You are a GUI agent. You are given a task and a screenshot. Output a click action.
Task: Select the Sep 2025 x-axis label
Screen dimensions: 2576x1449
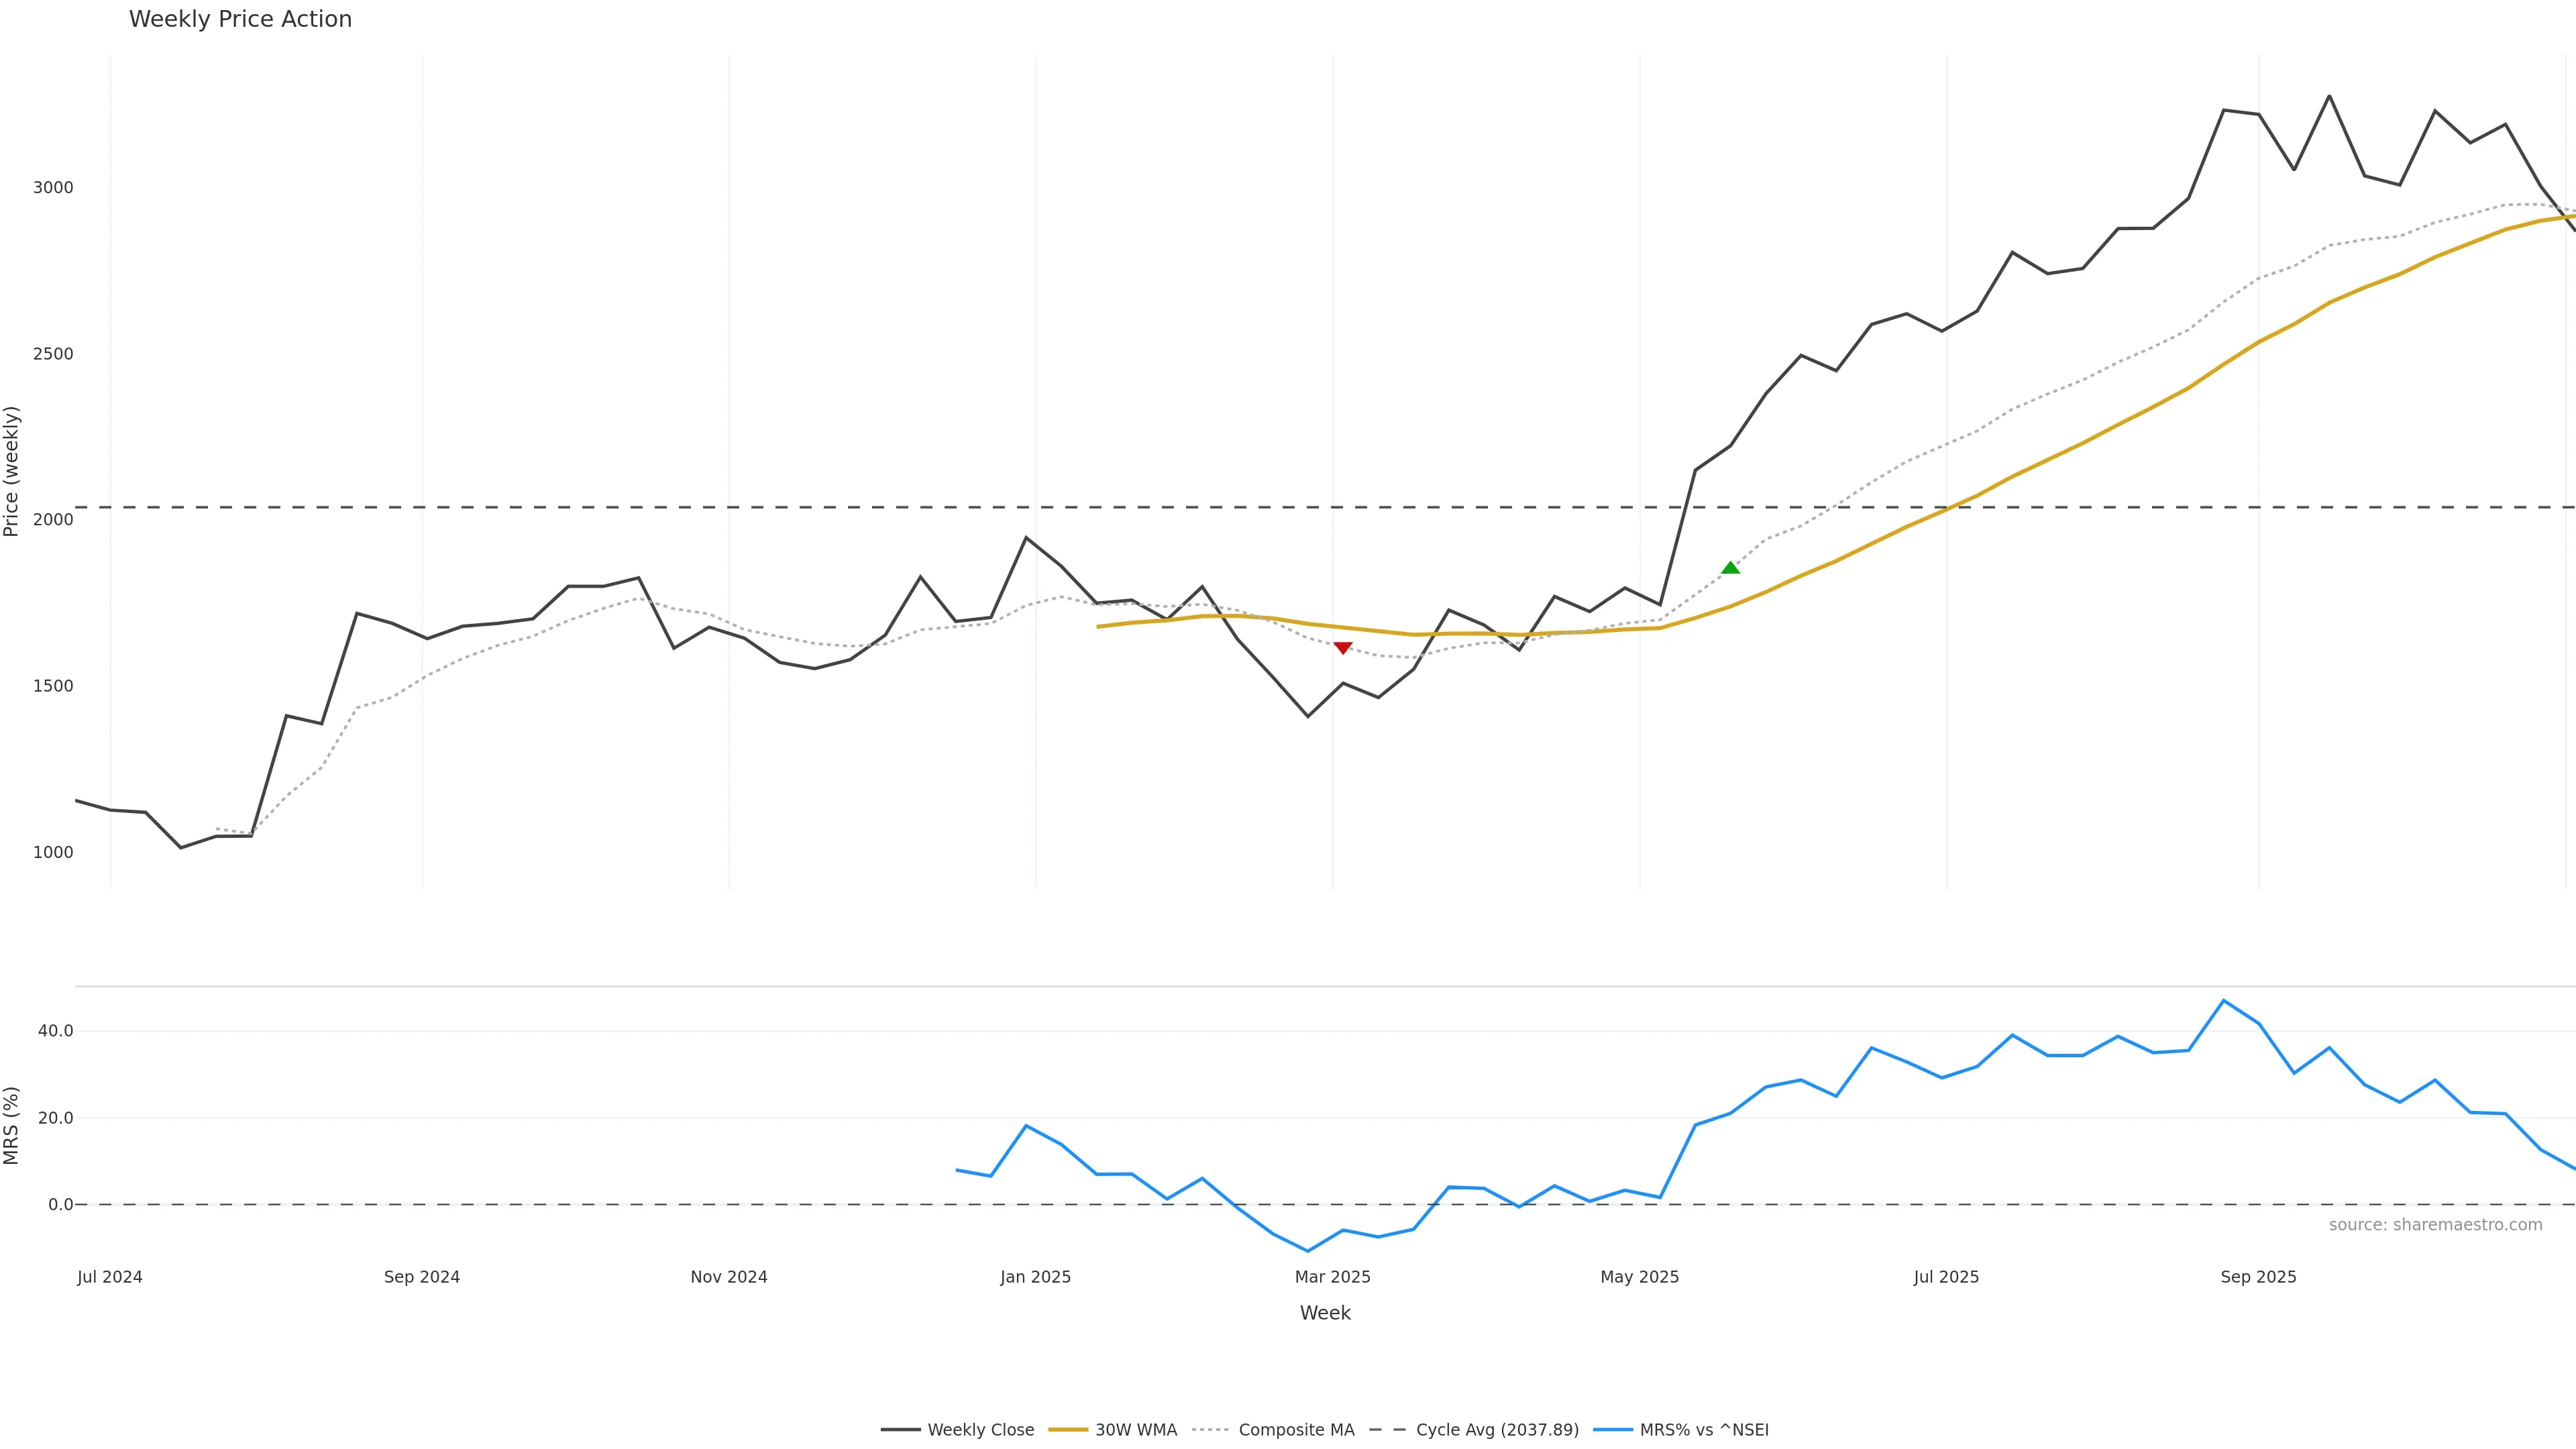pyautogui.click(x=2258, y=1277)
